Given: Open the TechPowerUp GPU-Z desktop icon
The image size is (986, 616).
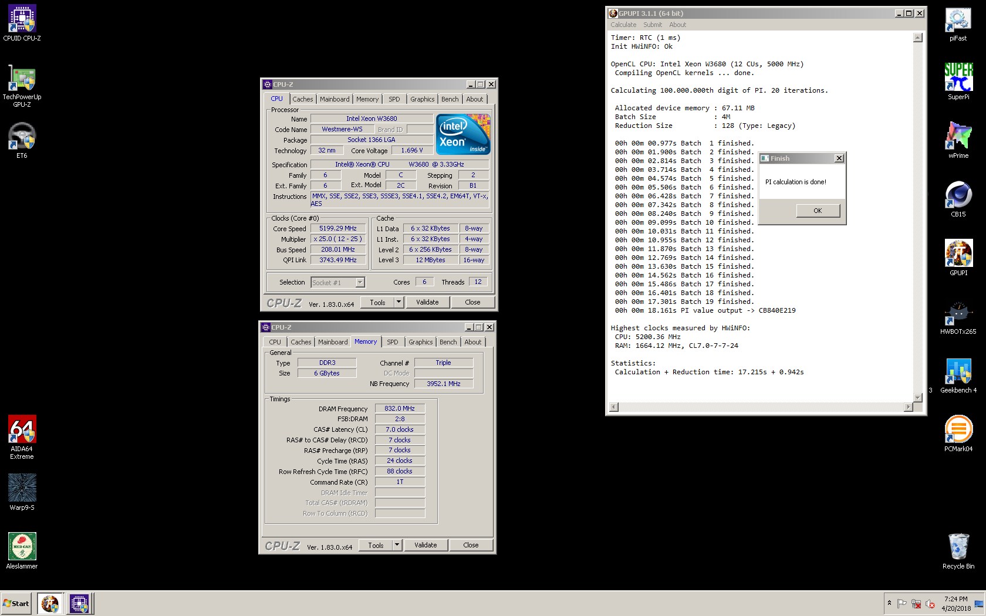Looking at the screenshot, I should pos(22,86).
